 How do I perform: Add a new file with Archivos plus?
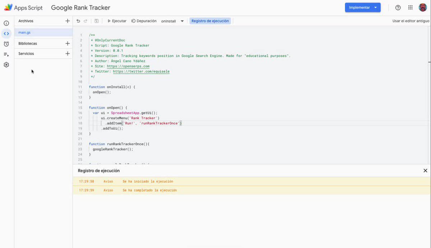coord(68,21)
